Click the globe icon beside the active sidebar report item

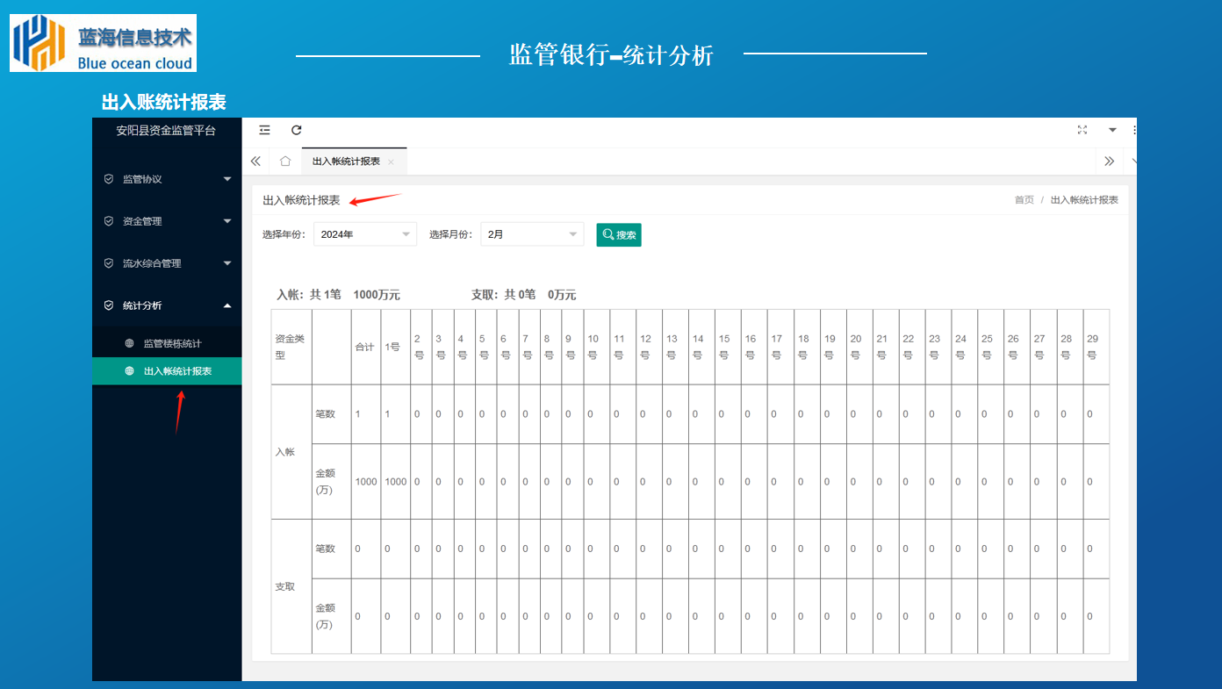click(130, 371)
